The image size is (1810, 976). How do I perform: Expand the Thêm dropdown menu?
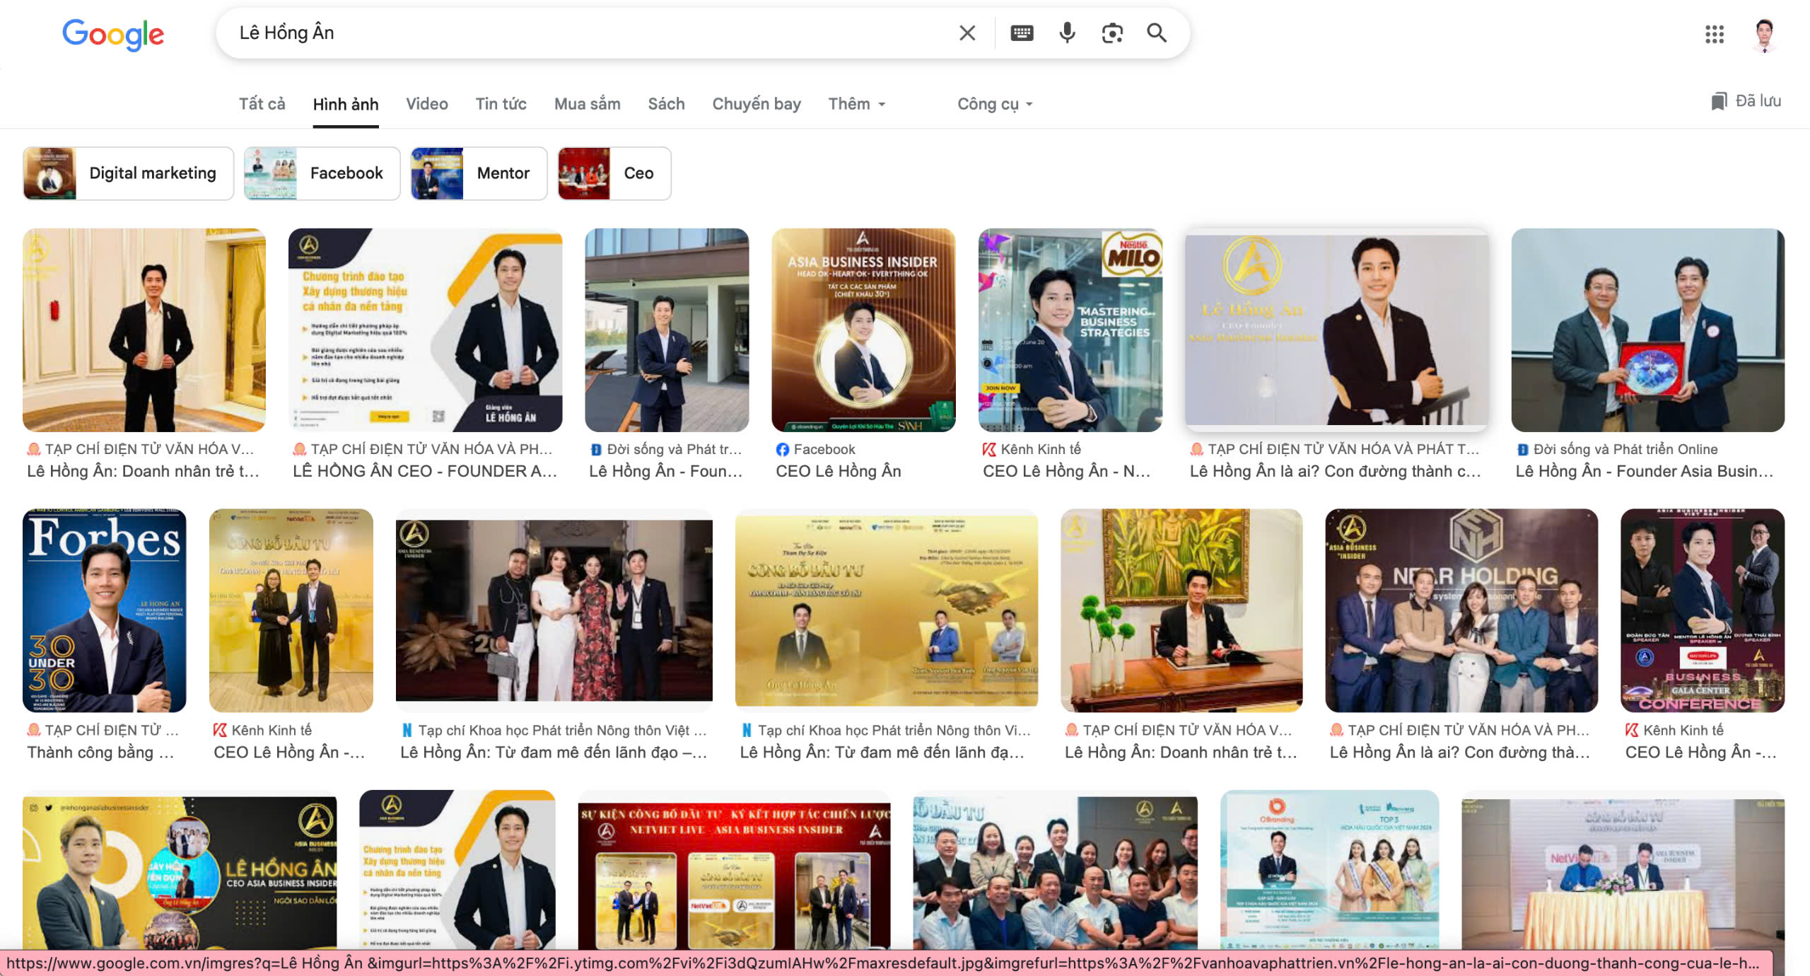click(x=856, y=104)
